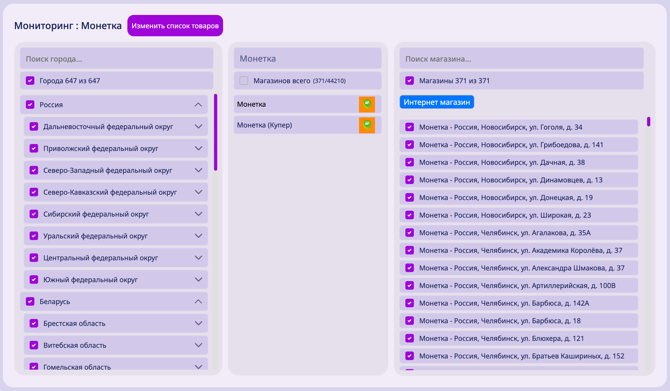
Task: Click the Поиск магазина search field
Action: click(522, 58)
